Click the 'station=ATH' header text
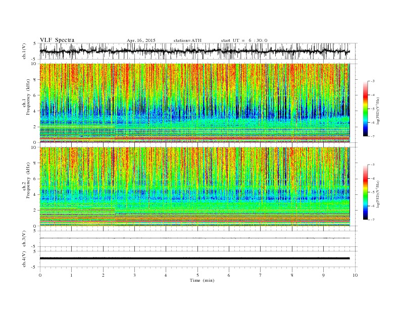The height and width of the screenshot is (309, 400). point(187,40)
